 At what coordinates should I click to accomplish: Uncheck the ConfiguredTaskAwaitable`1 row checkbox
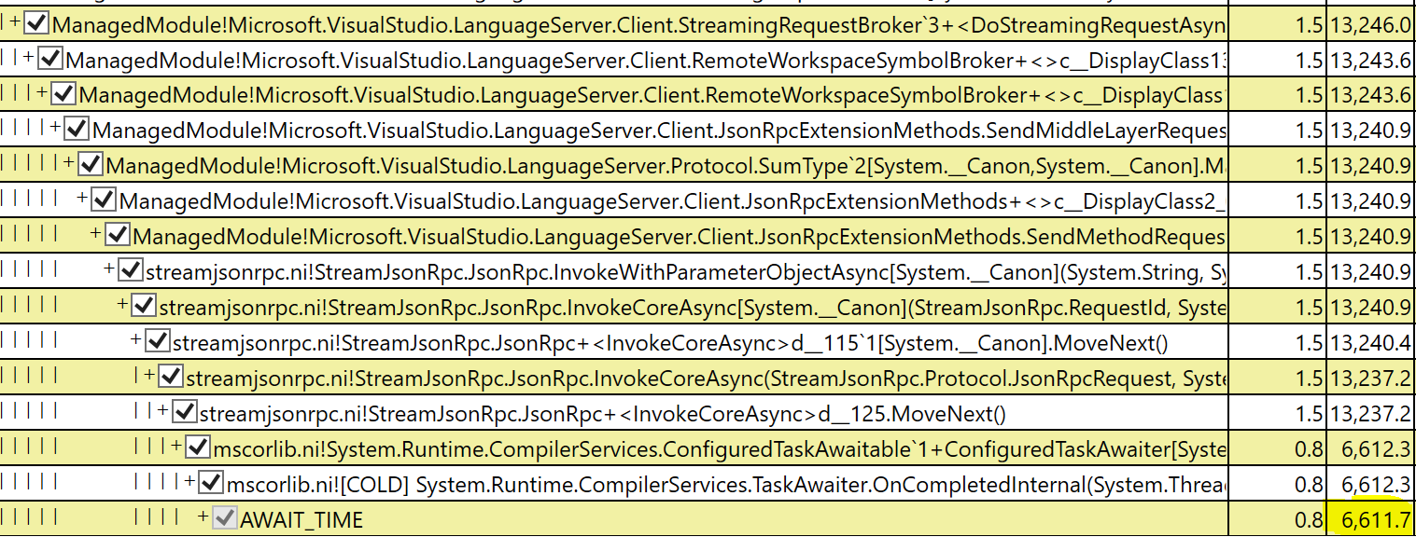click(198, 448)
